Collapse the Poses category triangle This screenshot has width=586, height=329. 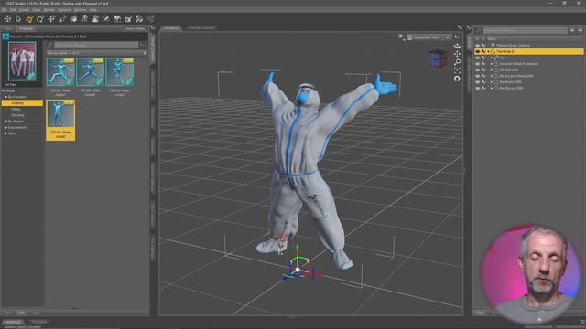point(4,90)
